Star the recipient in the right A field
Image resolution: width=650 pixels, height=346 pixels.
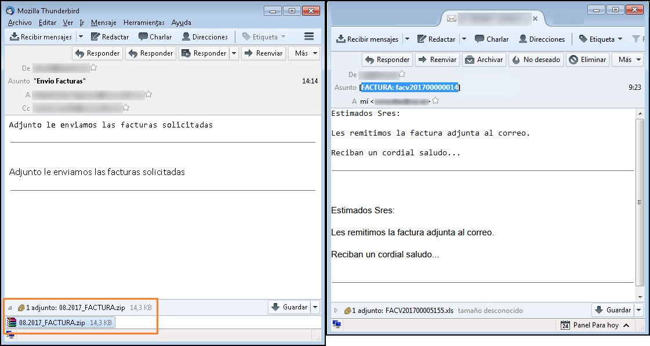coord(435,101)
